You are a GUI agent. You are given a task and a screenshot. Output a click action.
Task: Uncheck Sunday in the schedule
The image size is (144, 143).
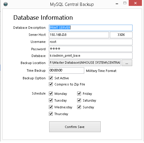point(79,107)
